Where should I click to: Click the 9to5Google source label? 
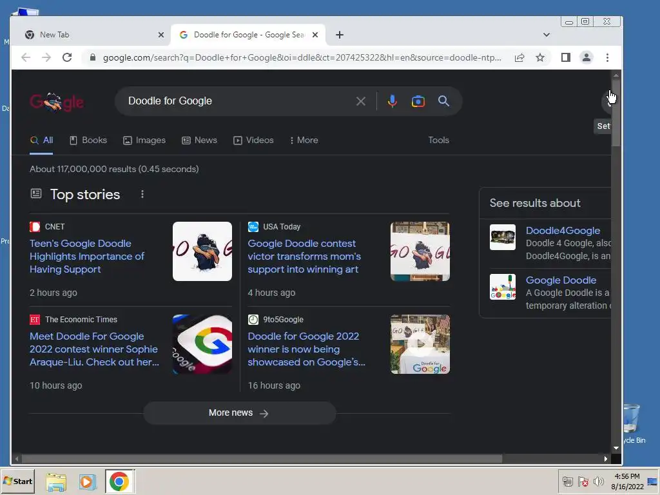(284, 320)
